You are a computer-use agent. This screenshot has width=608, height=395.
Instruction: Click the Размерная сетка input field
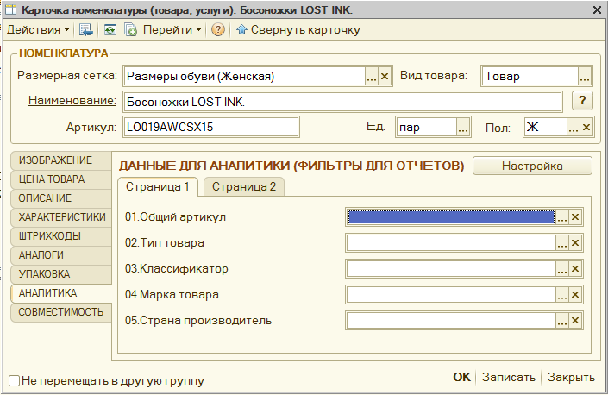tap(245, 76)
